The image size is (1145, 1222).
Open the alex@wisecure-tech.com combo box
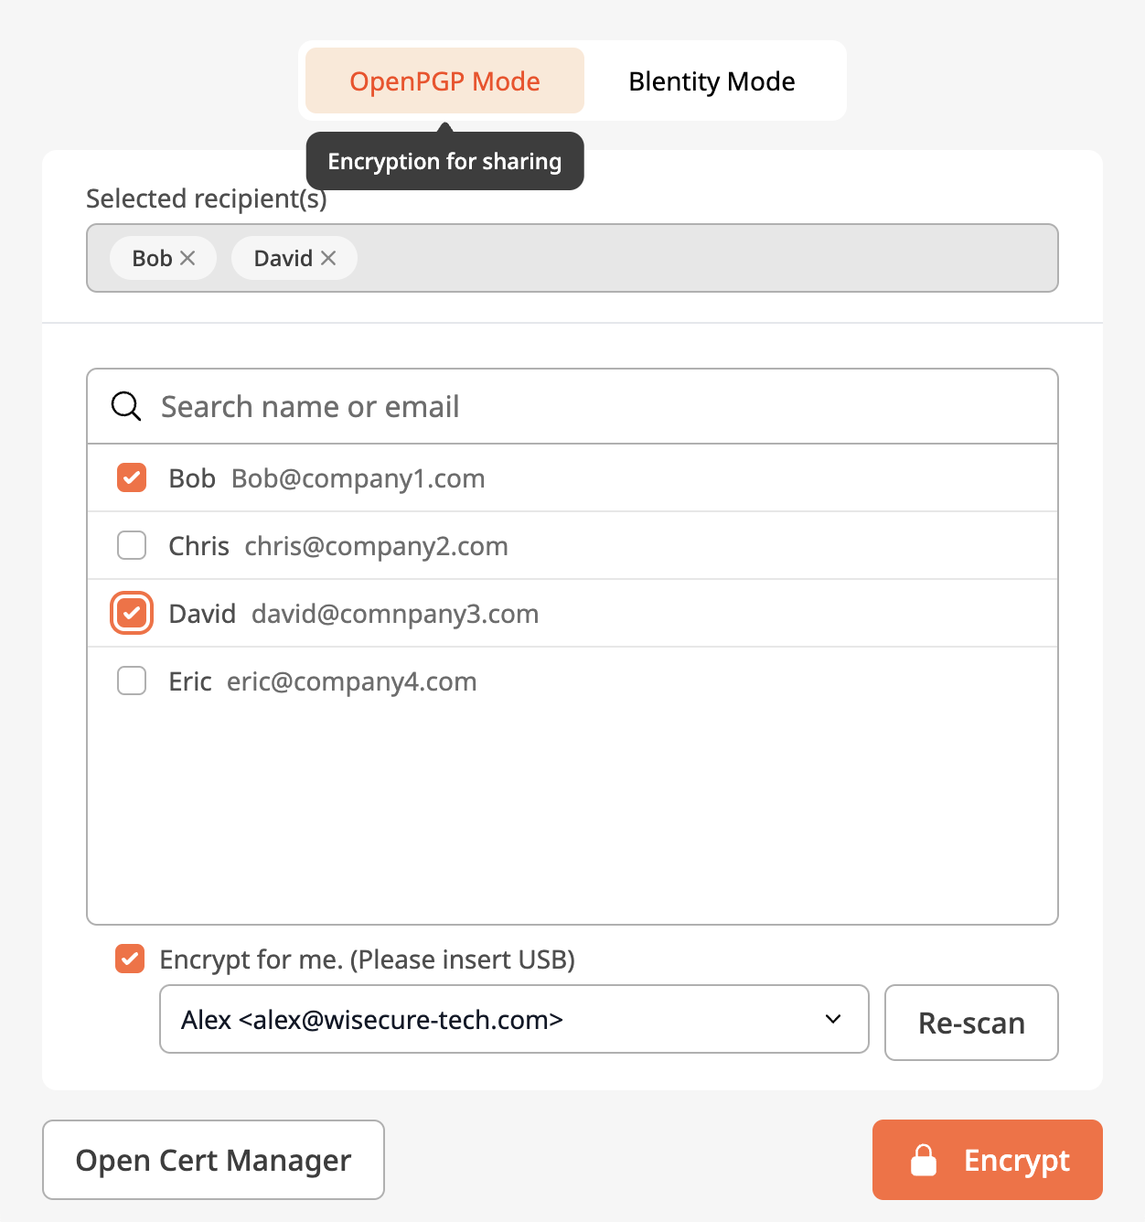tap(514, 1019)
